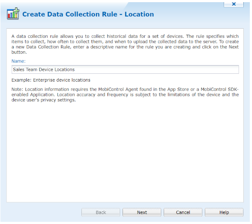Click the Note paragraph about MobiControl Agent
This screenshot has width=252, height=224.
[x=125, y=95]
